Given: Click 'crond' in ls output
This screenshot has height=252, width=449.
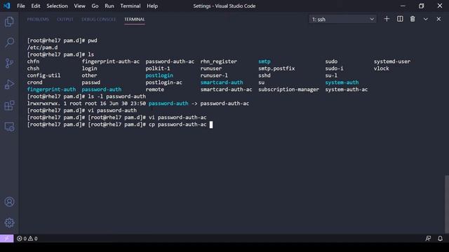Looking at the screenshot, I should [x=34, y=83].
